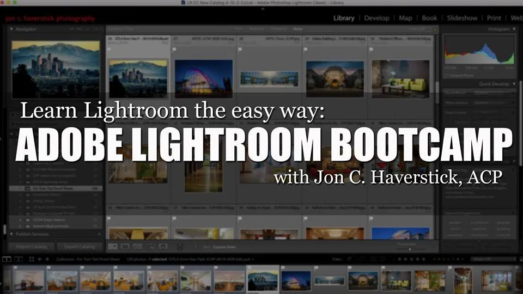Select the vertical hallway filmstrip photo
Screen dimensions: 523x294
point(463,281)
